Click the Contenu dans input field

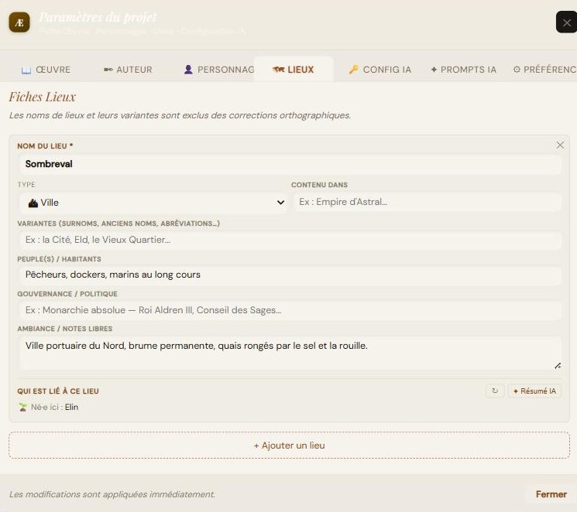coord(428,202)
